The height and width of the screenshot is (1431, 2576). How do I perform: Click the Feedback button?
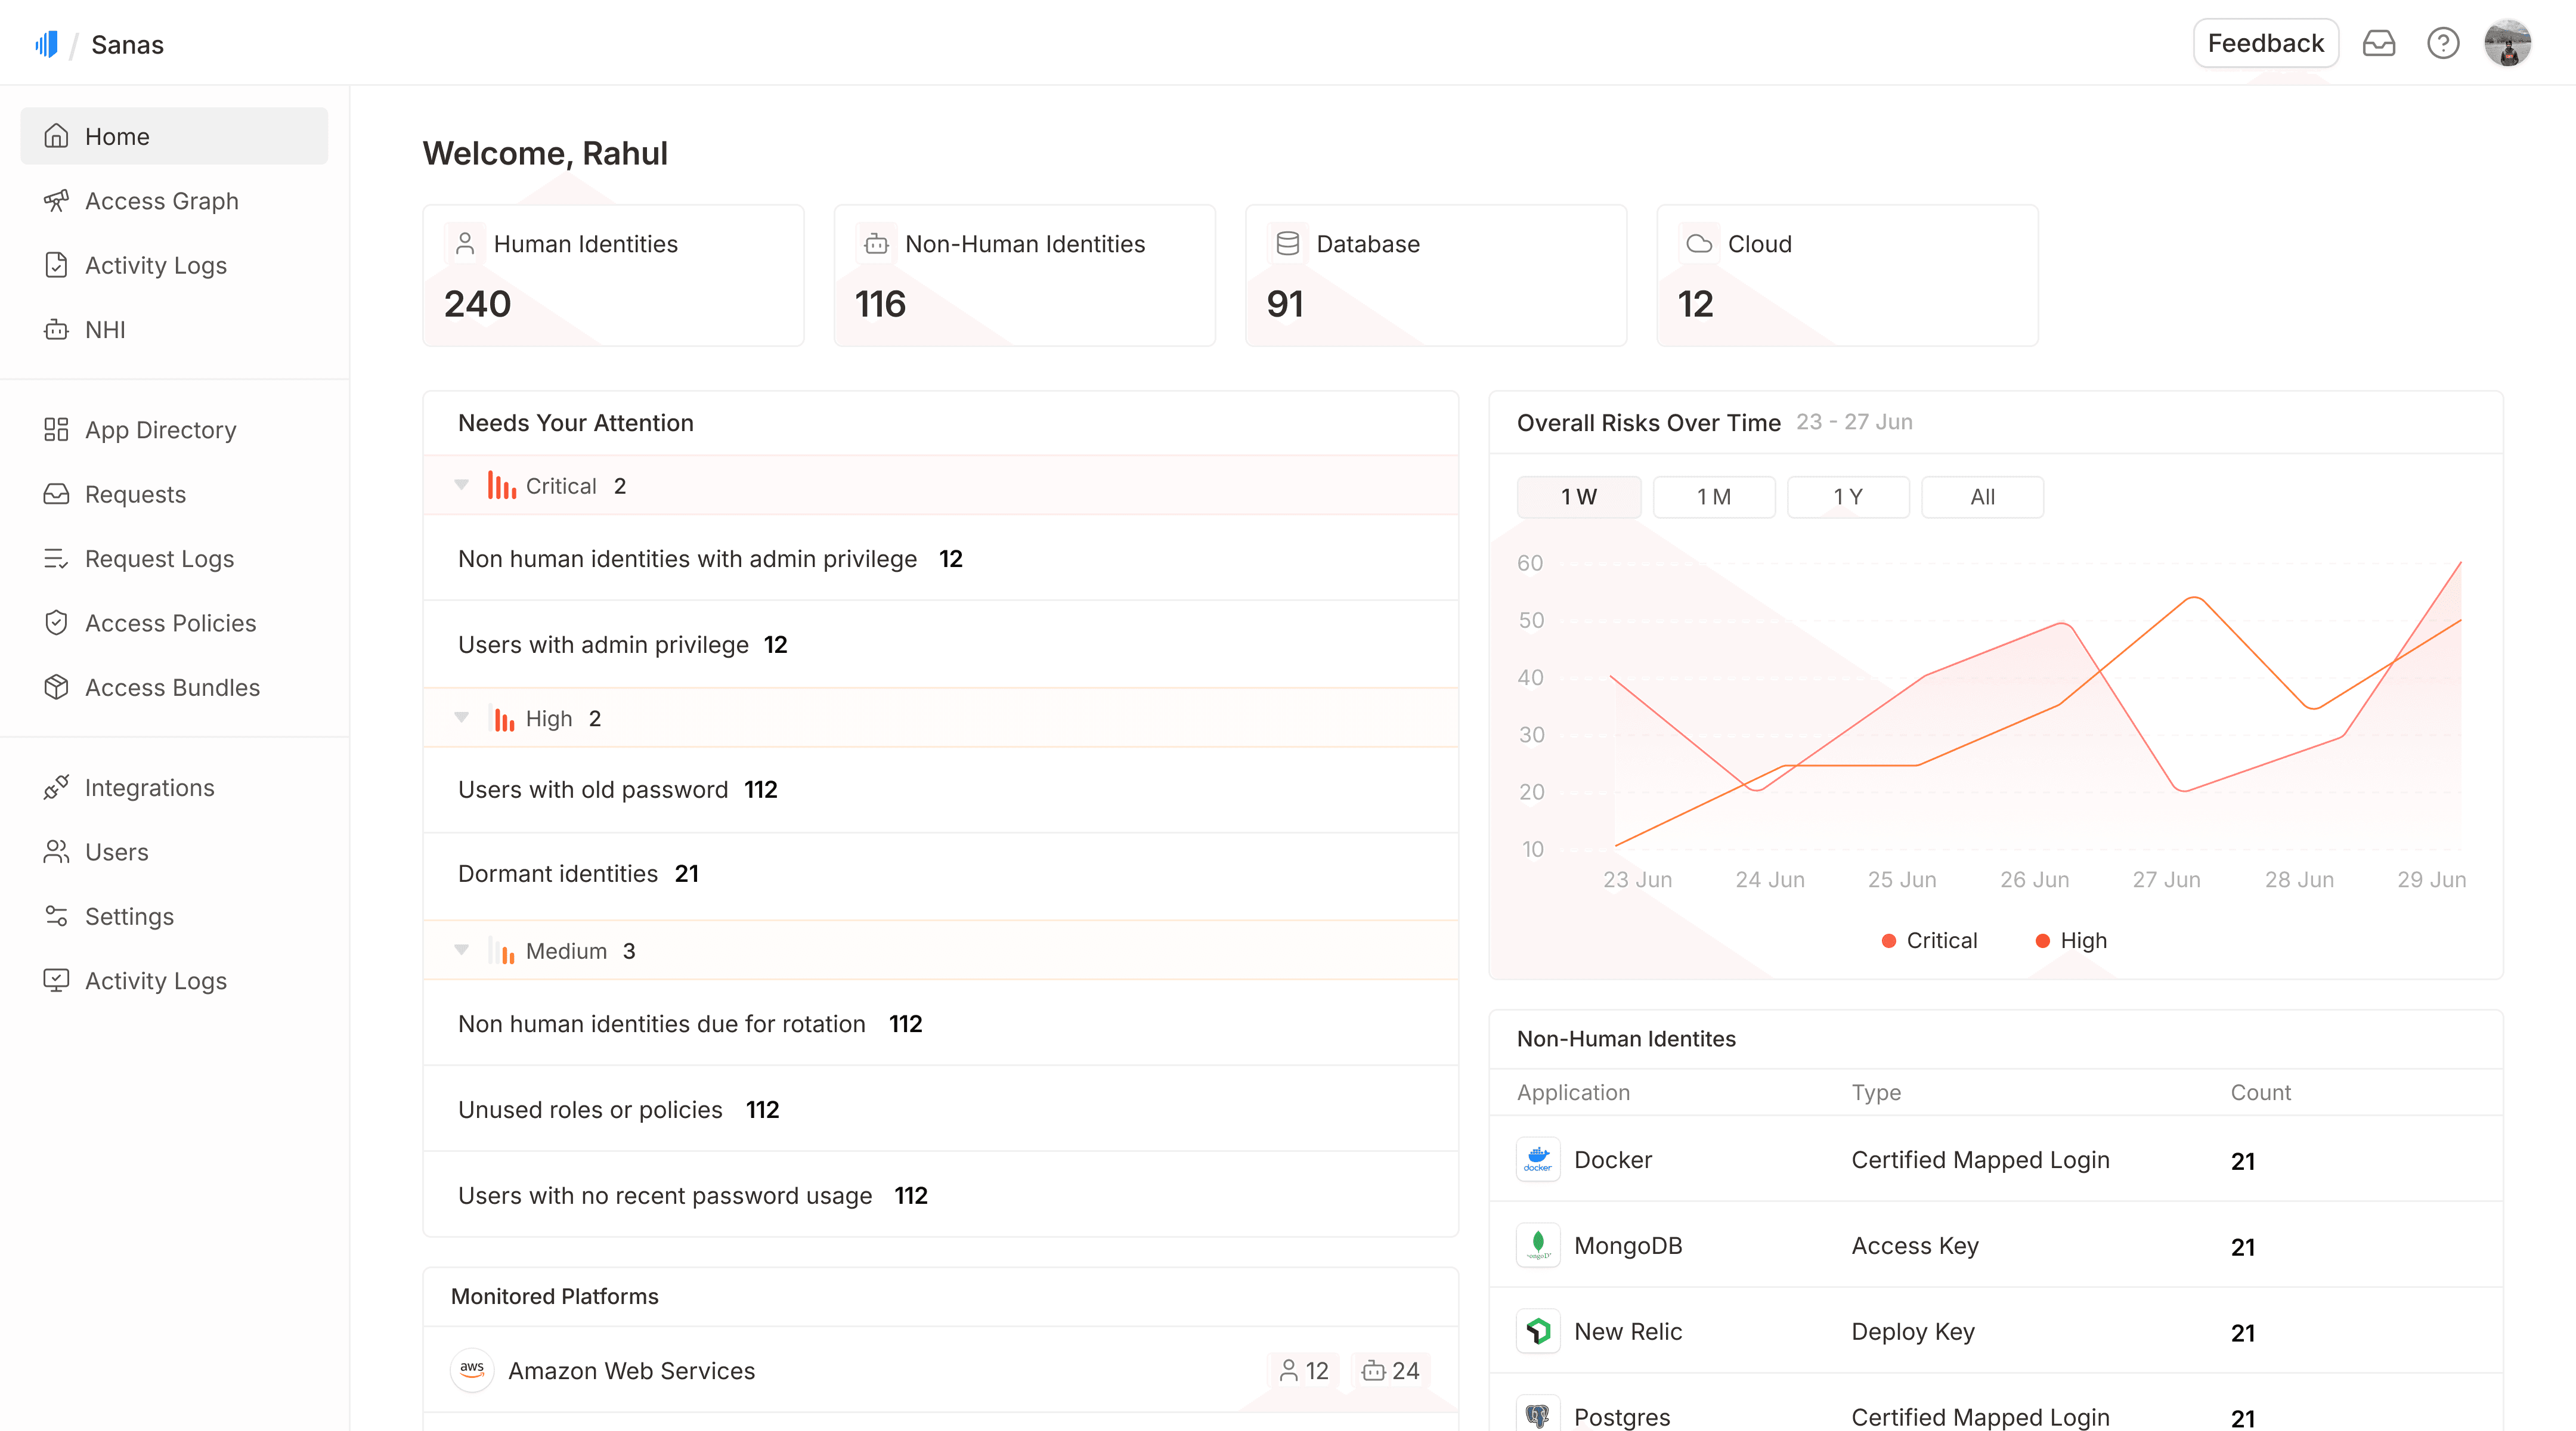tap(2265, 44)
